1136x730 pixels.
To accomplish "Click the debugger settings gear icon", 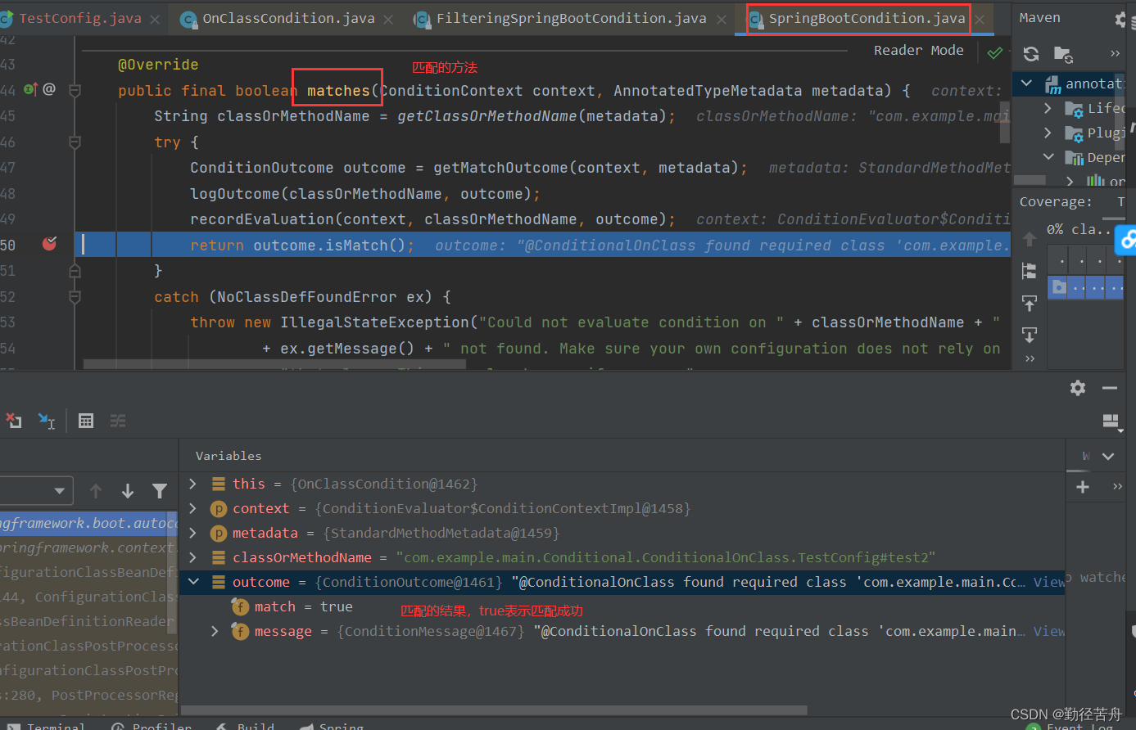I will [1077, 388].
